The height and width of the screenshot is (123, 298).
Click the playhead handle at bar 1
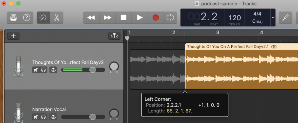click(x=127, y=38)
